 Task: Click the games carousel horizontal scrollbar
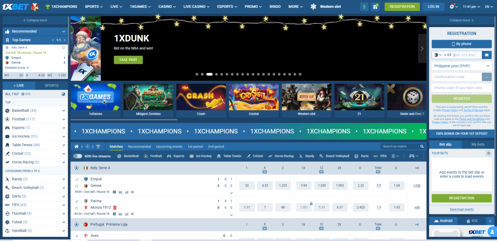[x=124, y=120]
